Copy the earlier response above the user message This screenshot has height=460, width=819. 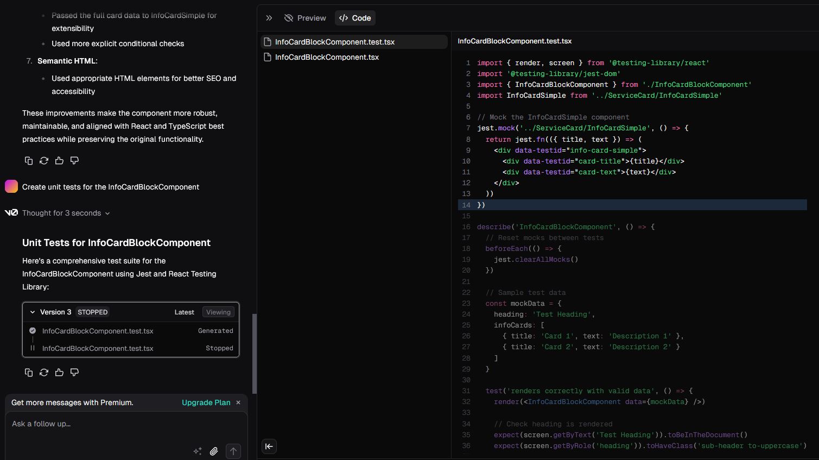29,161
